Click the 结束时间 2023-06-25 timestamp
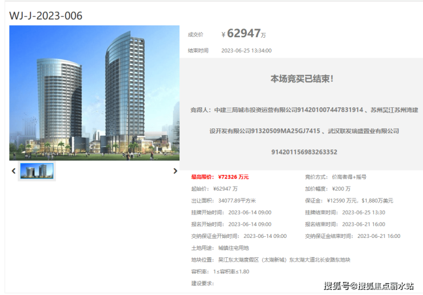The width and height of the screenshot is (423, 295). tap(246, 51)
